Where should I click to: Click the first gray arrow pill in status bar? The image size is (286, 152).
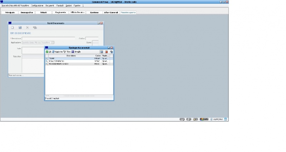pos(182,120)
